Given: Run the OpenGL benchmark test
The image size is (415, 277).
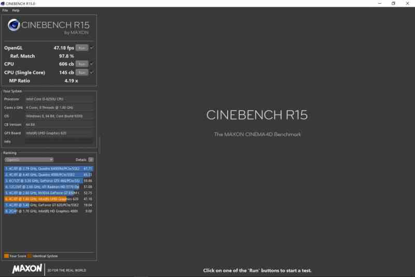Looking at the screenshot, I should (82, 48).
